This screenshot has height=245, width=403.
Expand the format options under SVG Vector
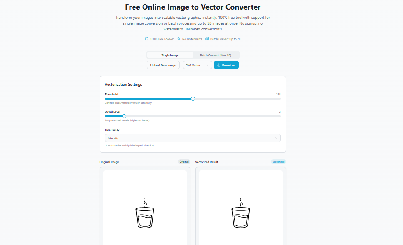(x=197, y=65)
